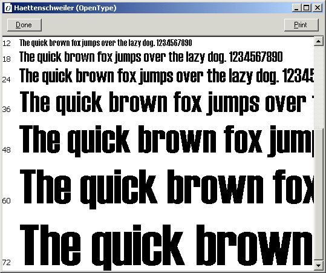Click the 60 point sample sentence
Image resolution: width=326 pixels, height=273 pixels.
pos(166,189)
